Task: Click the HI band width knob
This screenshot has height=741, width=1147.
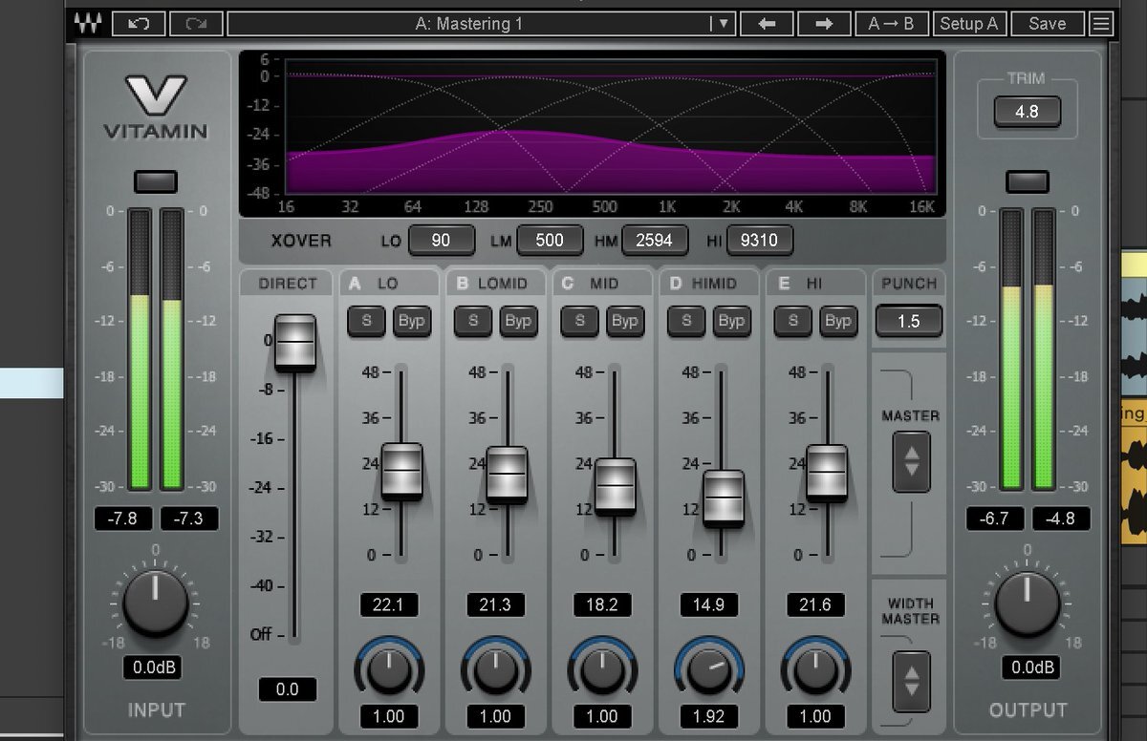Action: (x=816, y=668)
